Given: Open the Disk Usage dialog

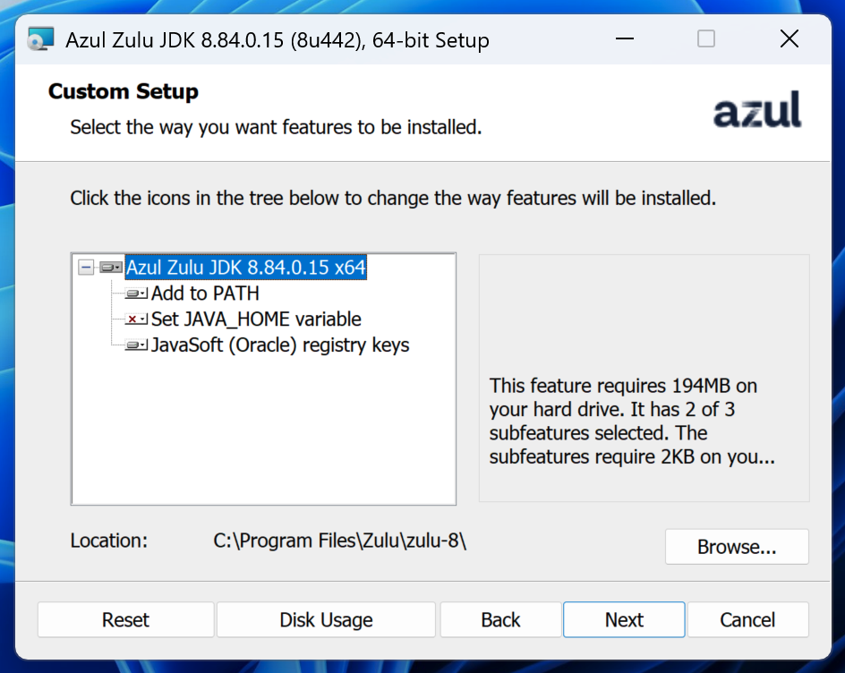Looking at the screenshot, I should pos(326,619).
